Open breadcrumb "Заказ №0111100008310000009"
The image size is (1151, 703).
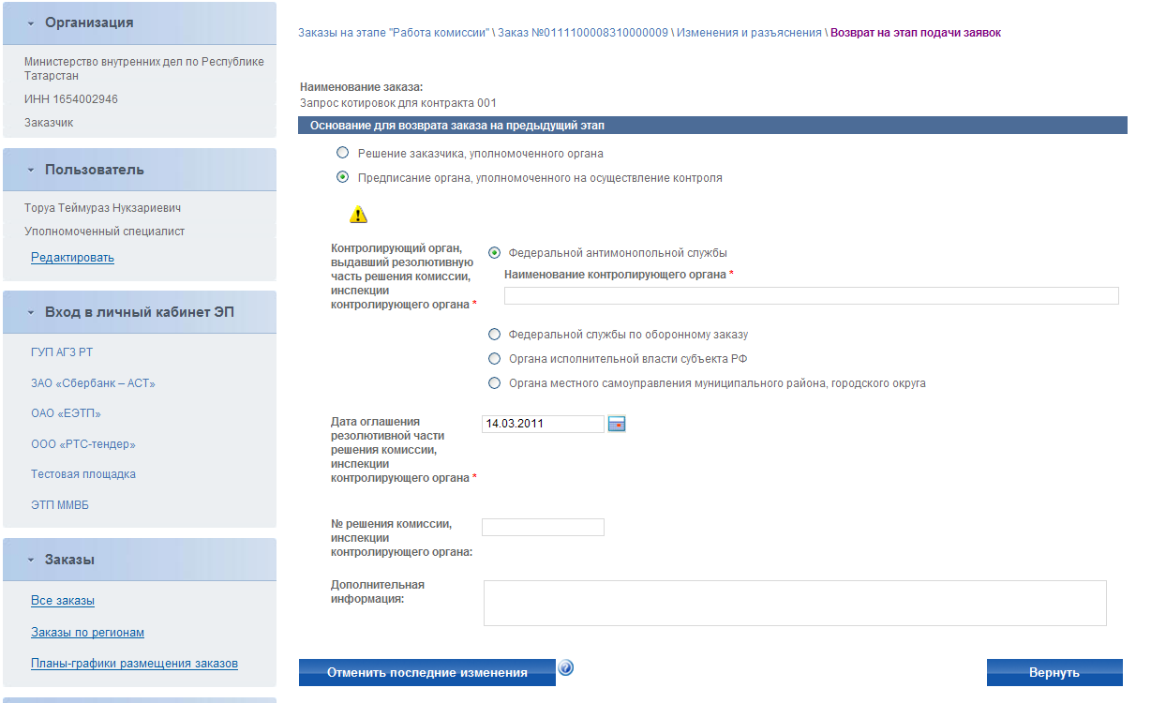[583, 33]
